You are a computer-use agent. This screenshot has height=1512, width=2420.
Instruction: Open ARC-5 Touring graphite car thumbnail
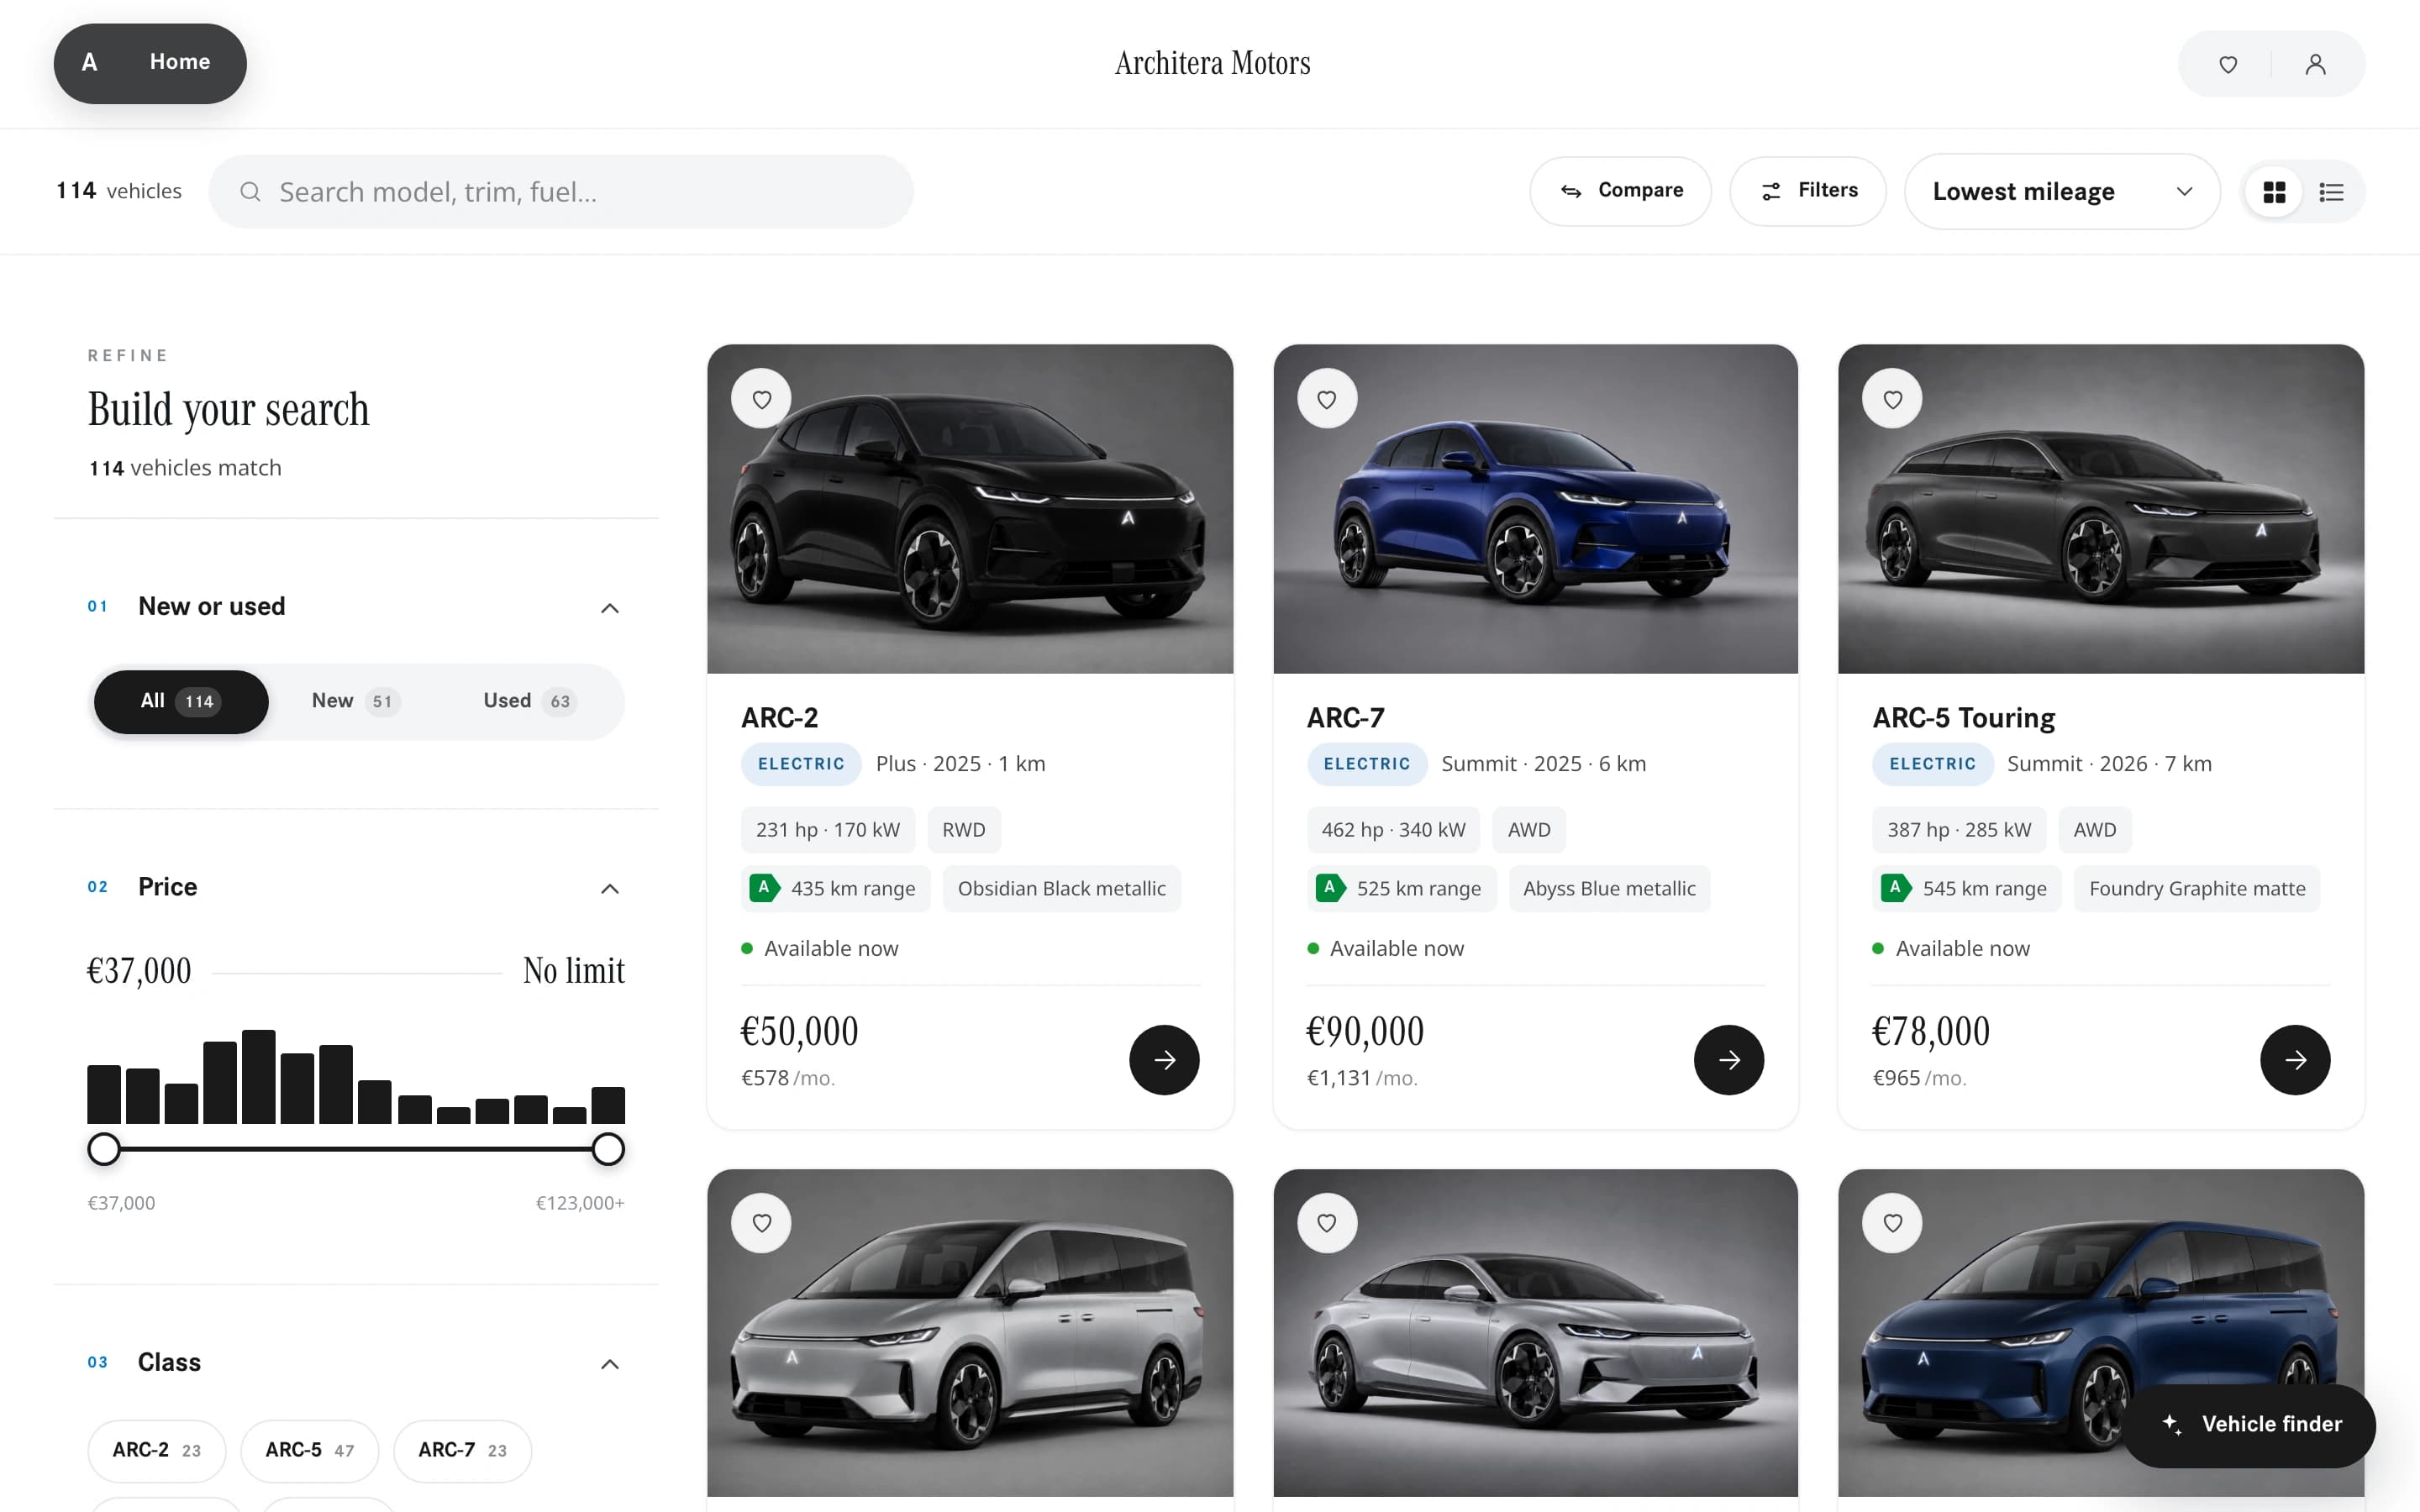click(x=2101, y=509)
